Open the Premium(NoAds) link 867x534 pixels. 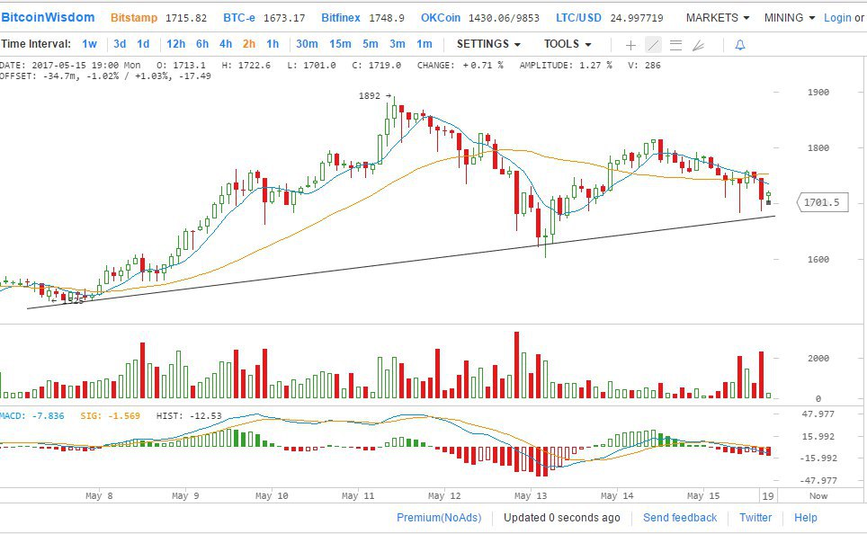439,518
